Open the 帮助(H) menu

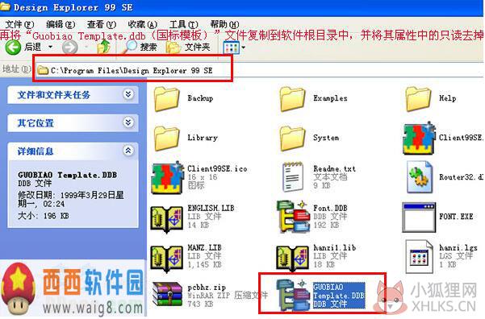(224, 24)
